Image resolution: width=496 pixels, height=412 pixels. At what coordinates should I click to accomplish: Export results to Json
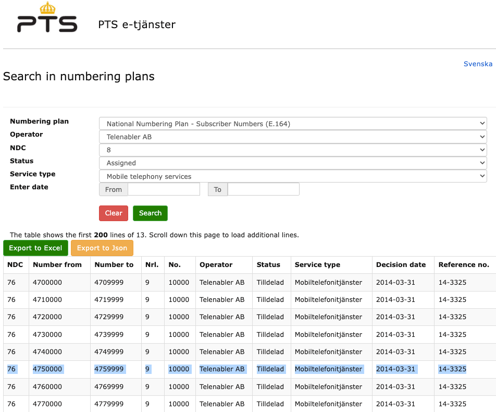pyautogui.click(x=102, y=248)
